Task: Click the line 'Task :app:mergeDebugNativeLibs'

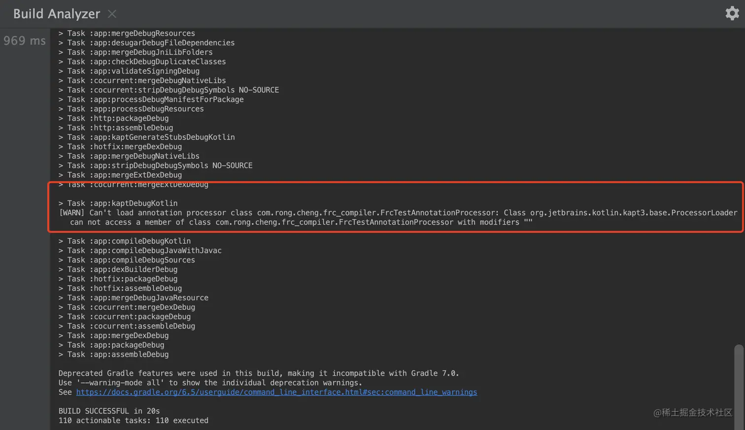Action: click(129, 156)
